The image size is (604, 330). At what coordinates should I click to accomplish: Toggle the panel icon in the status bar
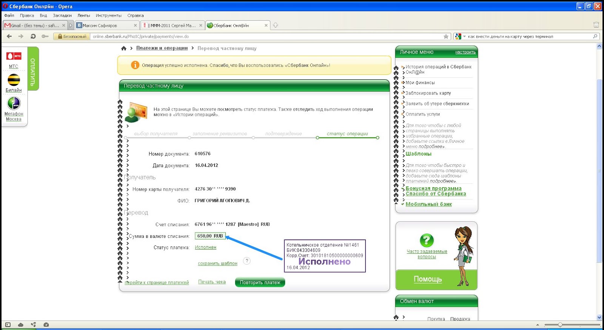(8, 325)
